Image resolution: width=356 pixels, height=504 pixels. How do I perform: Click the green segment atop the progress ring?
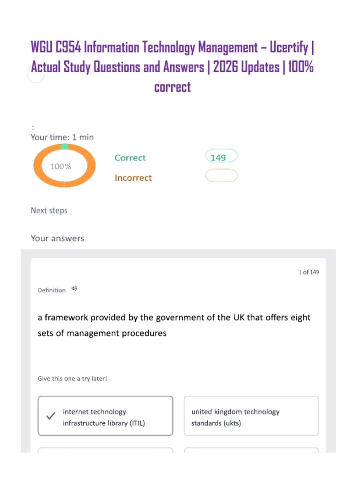[x=64, y=146]
